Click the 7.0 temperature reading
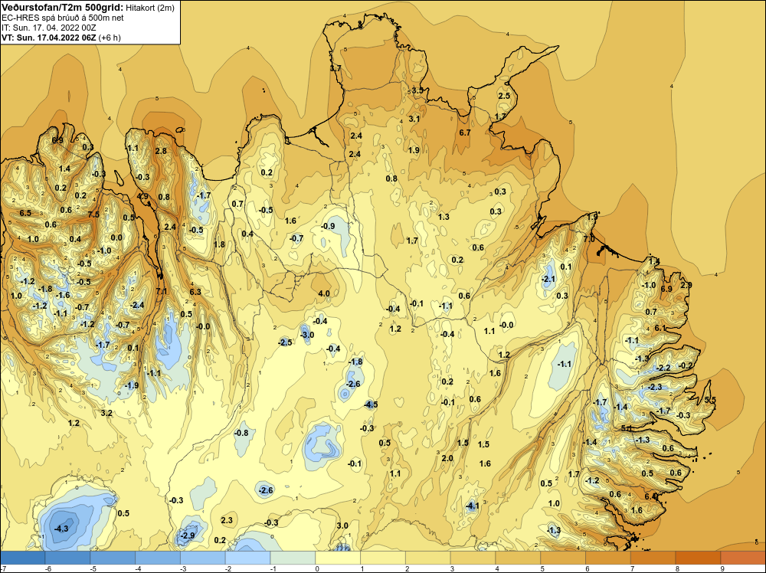The width and height of the screenshot is (766, 573). [589, 239]
